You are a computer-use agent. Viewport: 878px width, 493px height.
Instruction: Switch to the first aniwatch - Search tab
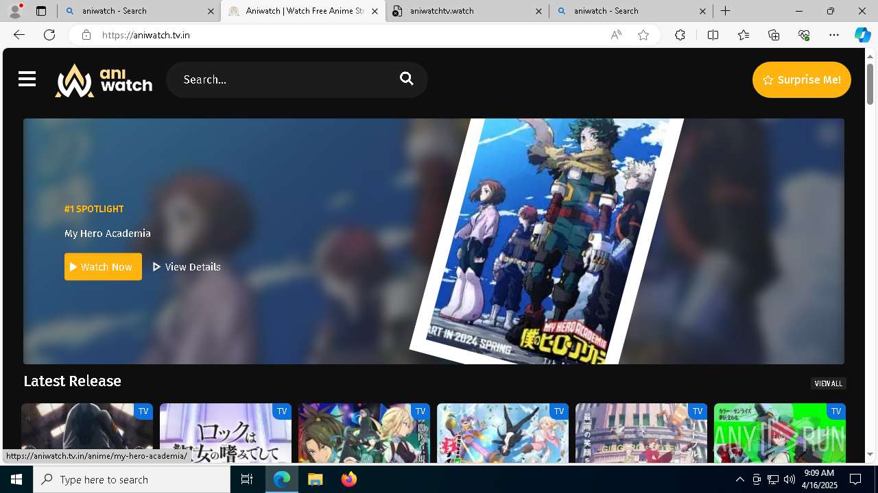click(x=141, y=11)
